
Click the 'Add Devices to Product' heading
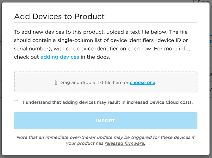pos(59,16)
